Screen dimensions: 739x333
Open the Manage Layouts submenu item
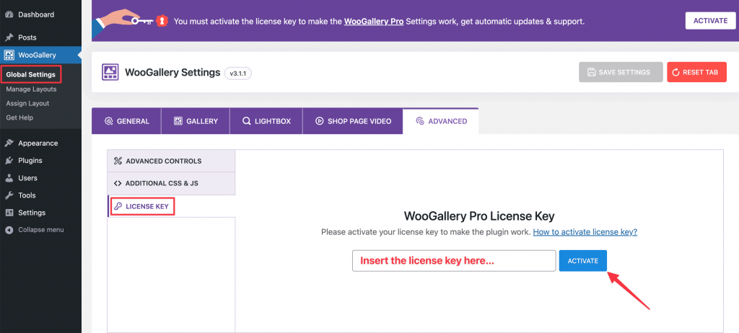(31, 89)
